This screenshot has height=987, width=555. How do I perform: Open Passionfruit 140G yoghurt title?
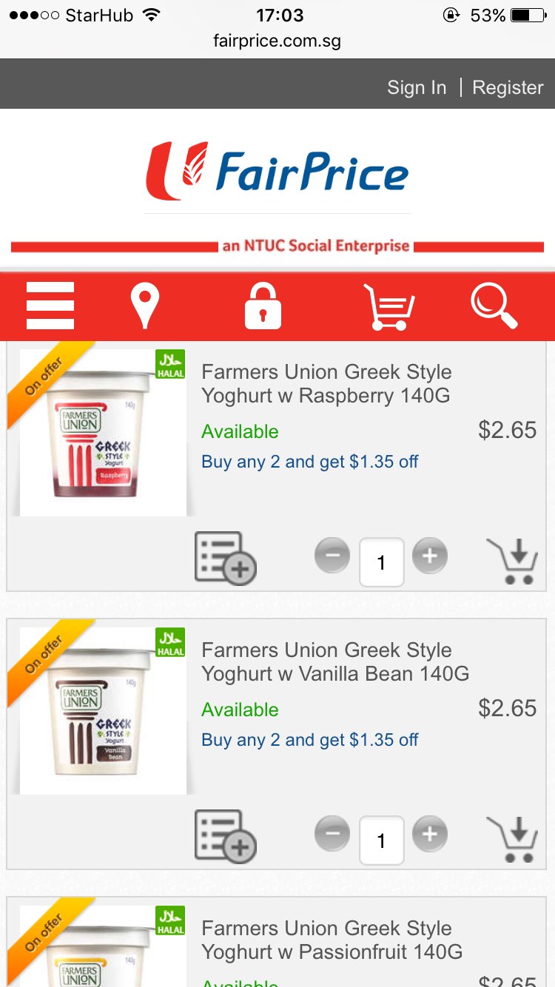332,940
